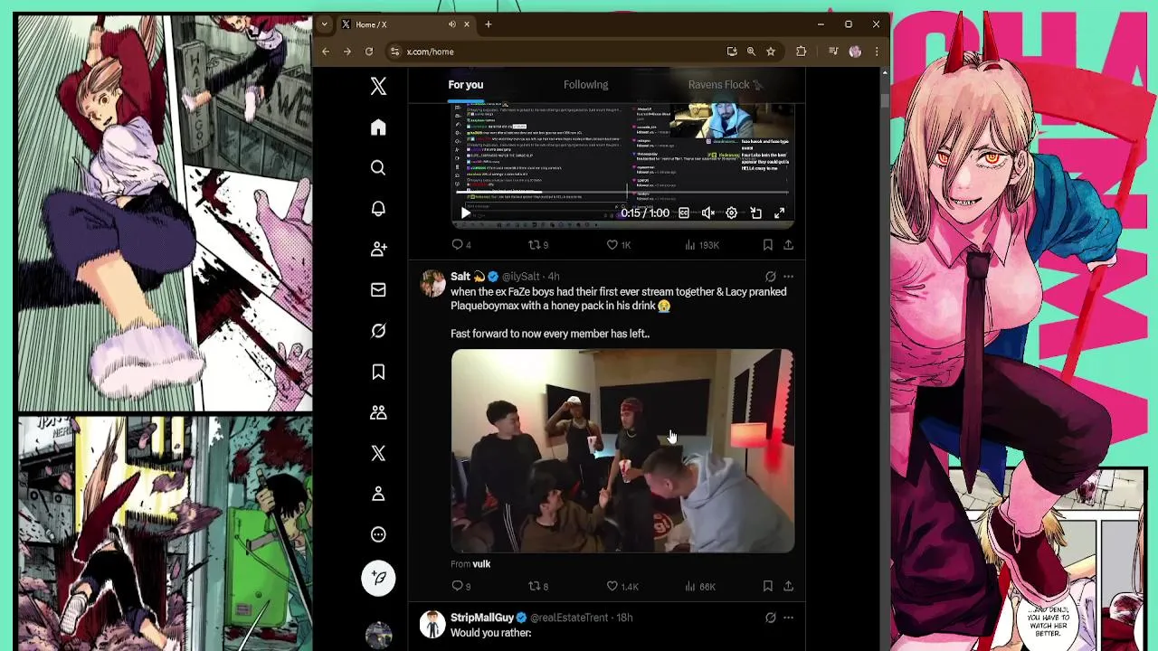
Task: Switch to For you tab
Action: (466, 85)
